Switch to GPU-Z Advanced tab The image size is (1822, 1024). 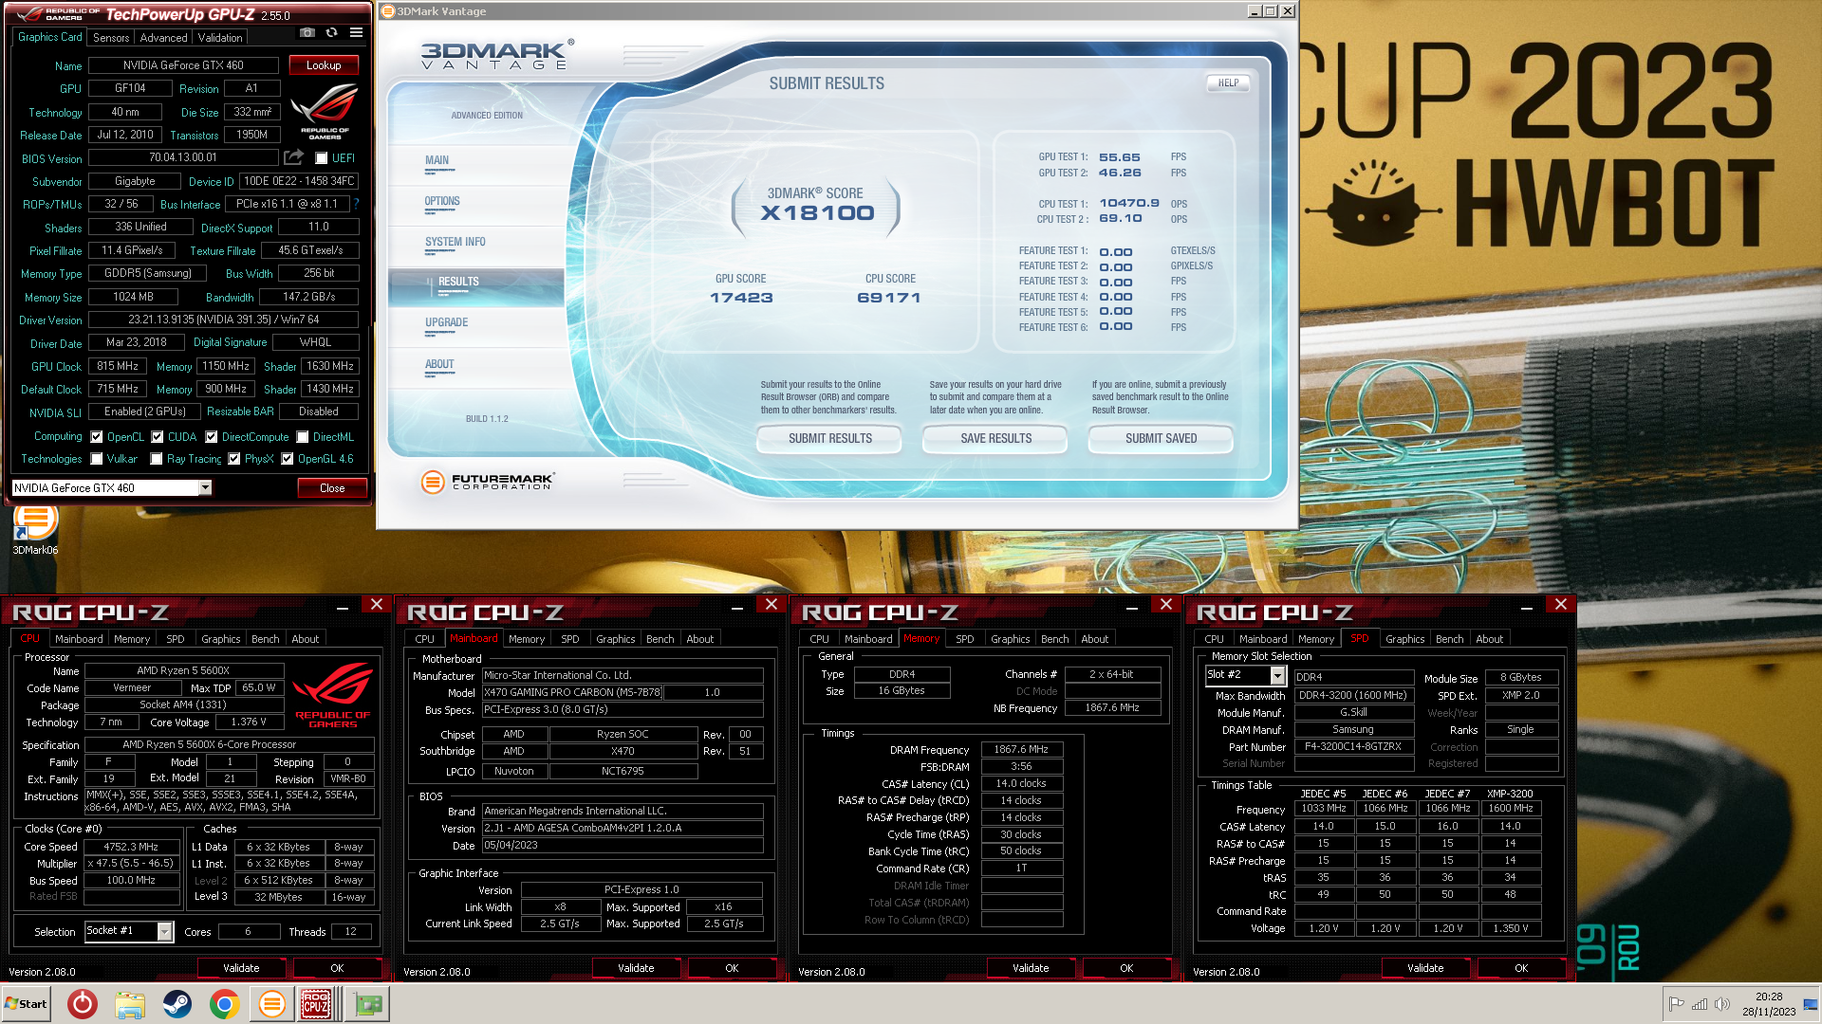(x=163, y=38)
